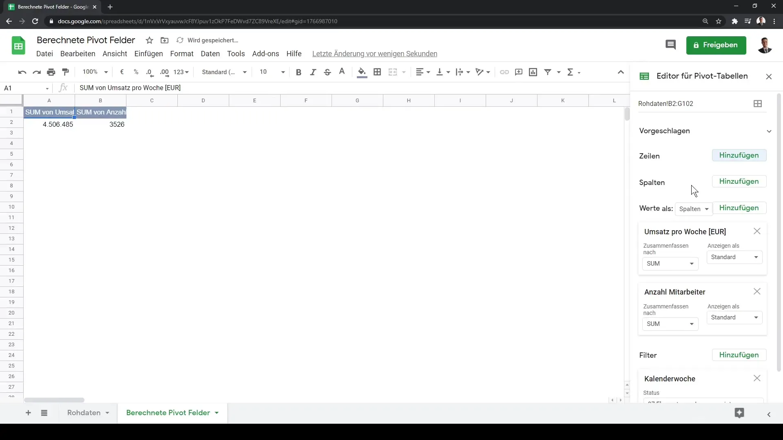Open more number formats dropdown
Viewport: 783px width, 440px height.
pyautogui.click(x=181, y=72)
